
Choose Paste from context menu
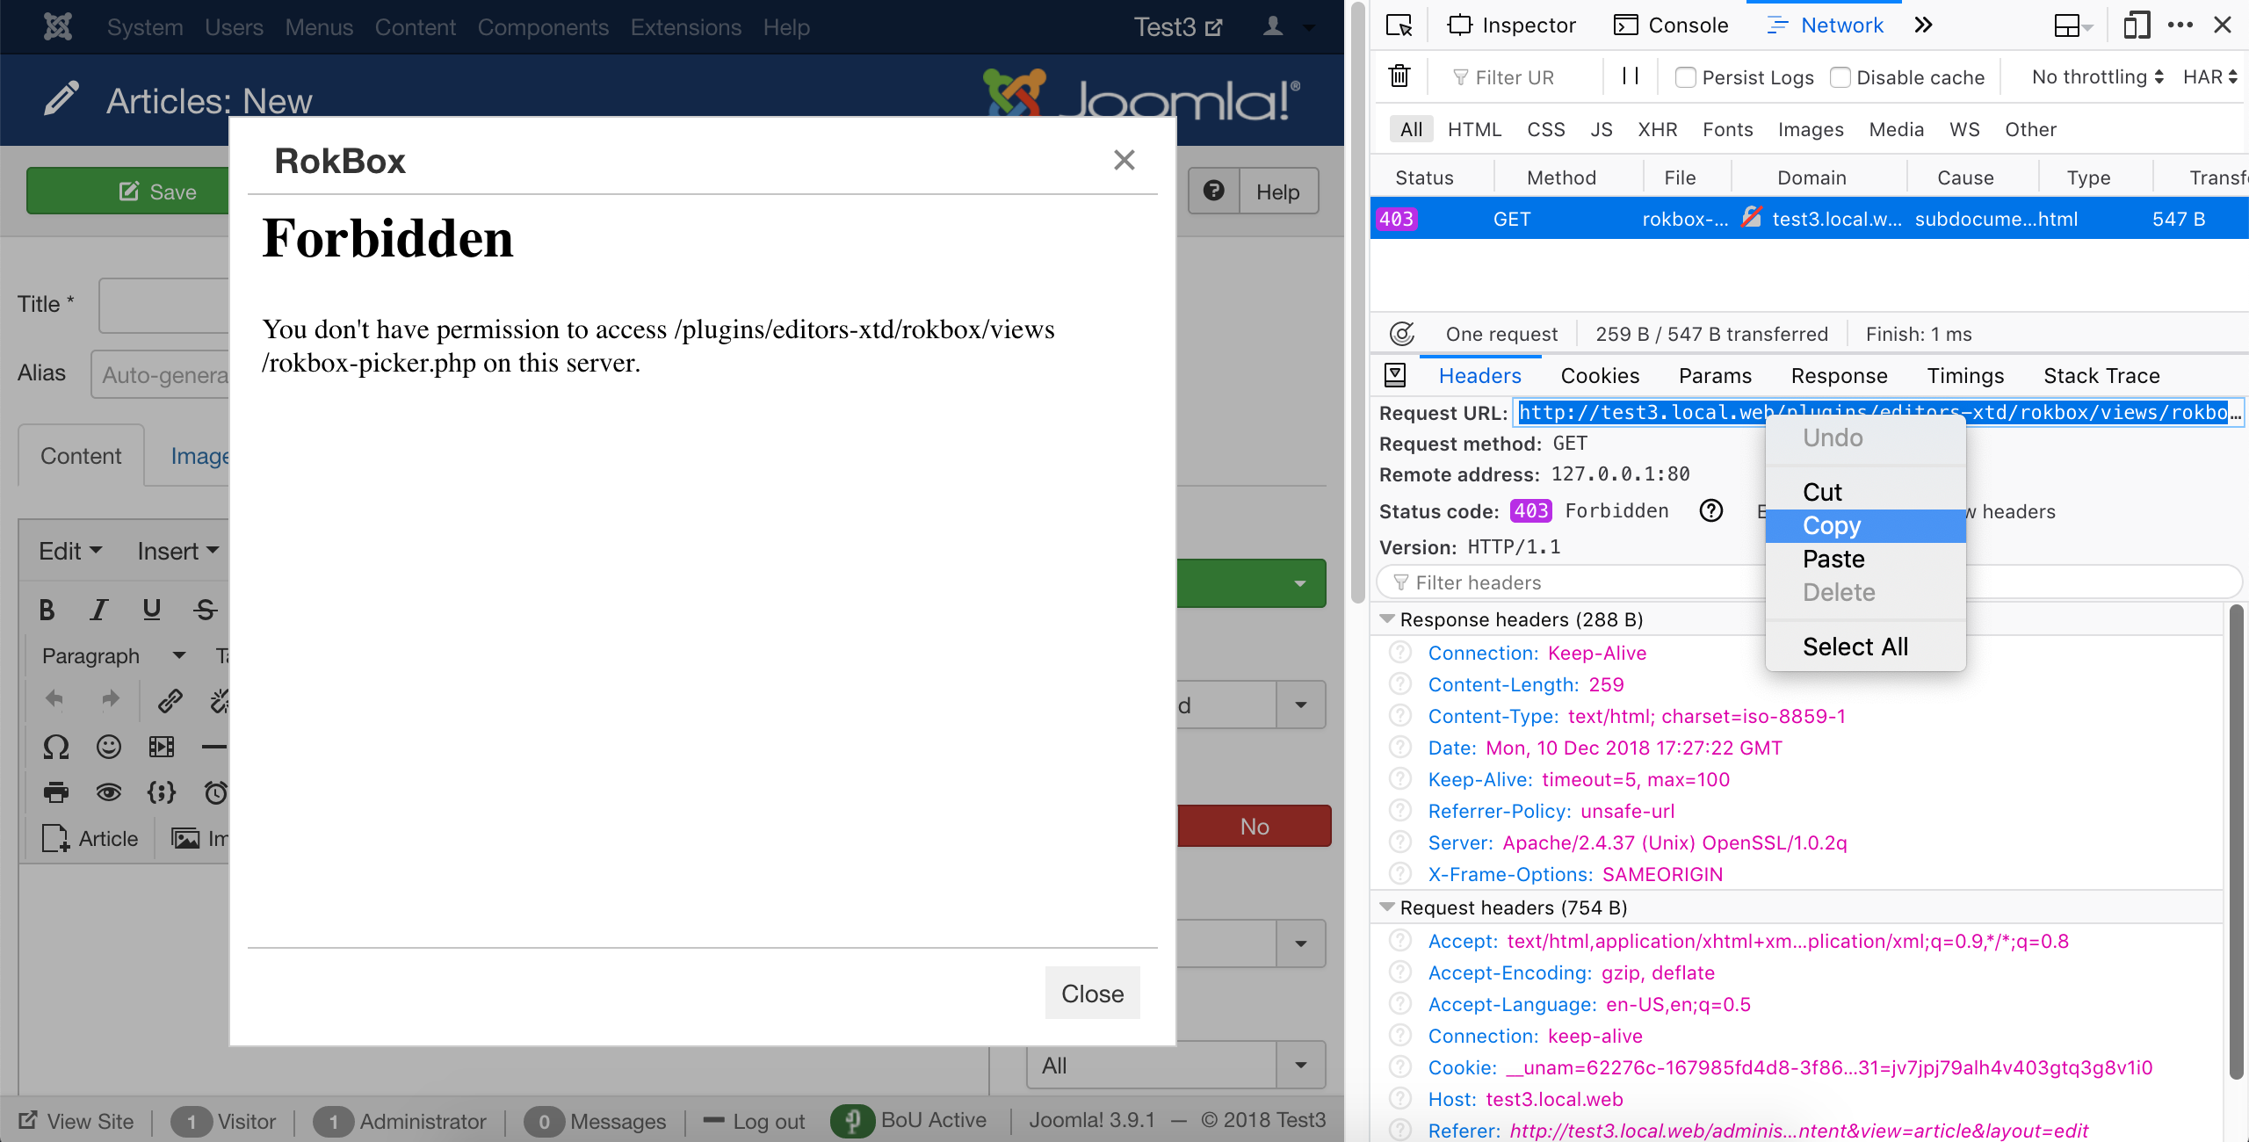(x=1865, y=559)
